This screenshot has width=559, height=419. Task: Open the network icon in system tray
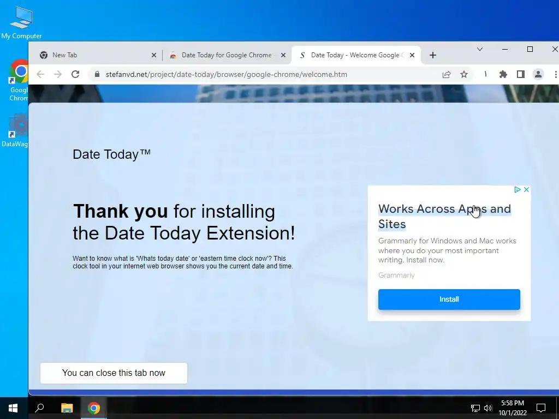(x=475, y=408)
